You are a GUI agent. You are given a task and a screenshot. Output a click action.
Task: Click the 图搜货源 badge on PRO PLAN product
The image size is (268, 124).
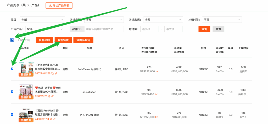pyautogui.click(x=26, y=120)
